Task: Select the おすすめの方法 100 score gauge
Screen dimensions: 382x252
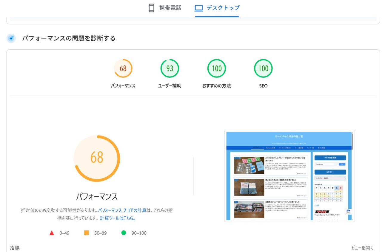Action: coord(216,68)
